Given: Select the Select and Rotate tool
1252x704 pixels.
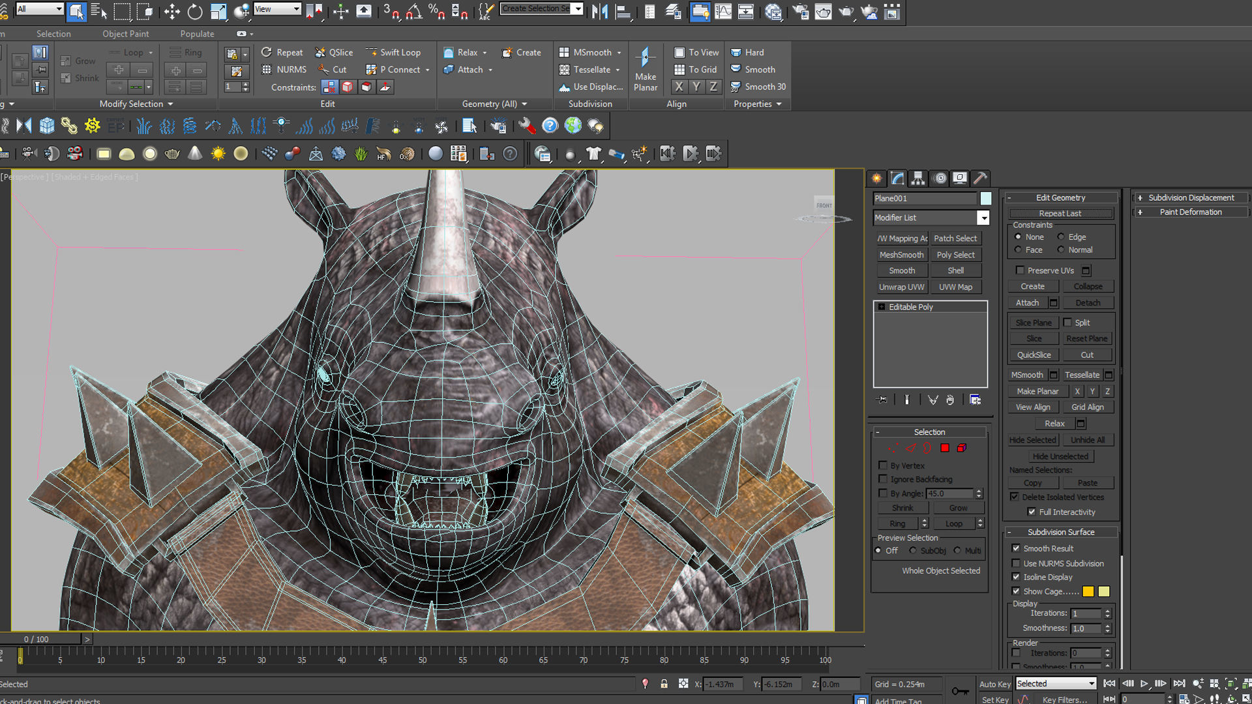Looking at the screenshot, I should [x=195, y=11].
